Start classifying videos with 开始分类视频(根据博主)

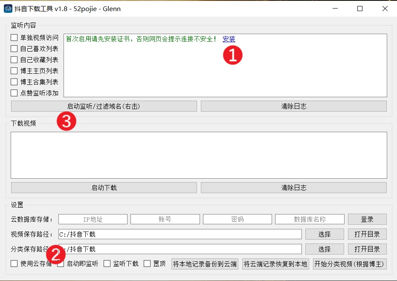pyautogui.click(x=350, y=264)
